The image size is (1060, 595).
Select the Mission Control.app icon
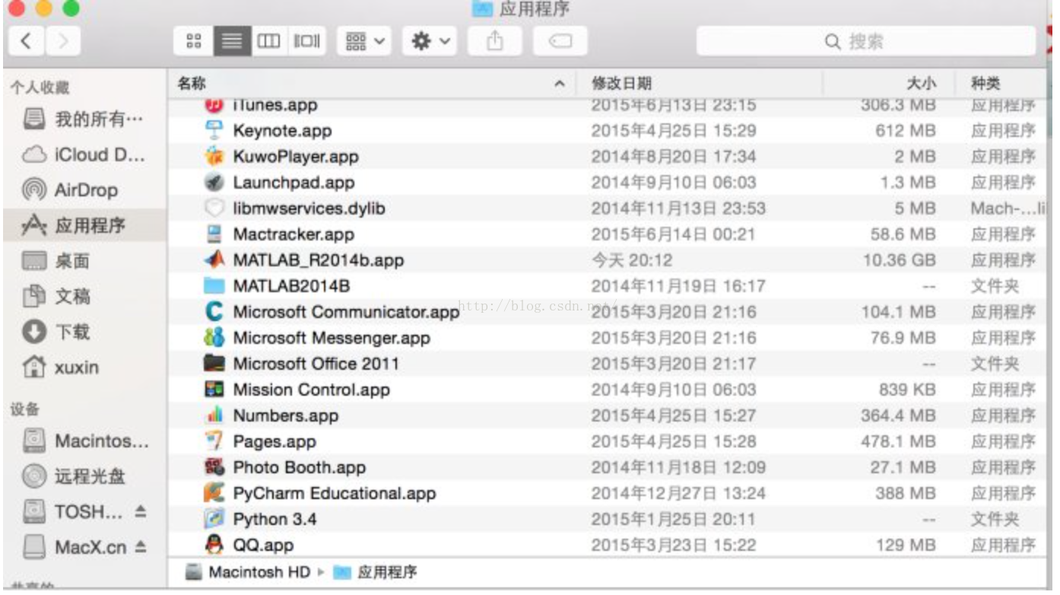[214, 390]
